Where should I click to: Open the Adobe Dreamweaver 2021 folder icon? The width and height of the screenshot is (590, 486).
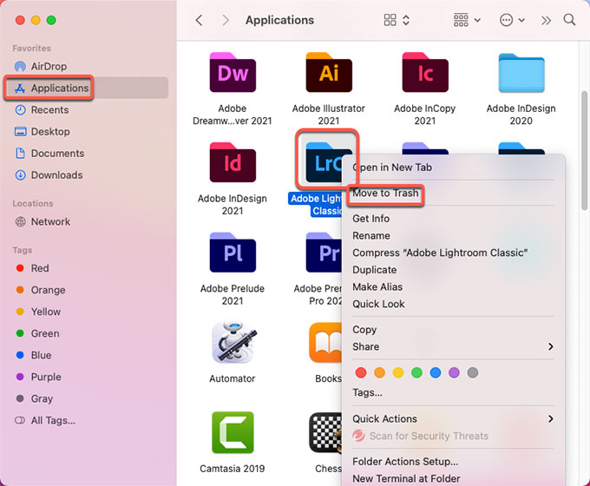(233, 72)
